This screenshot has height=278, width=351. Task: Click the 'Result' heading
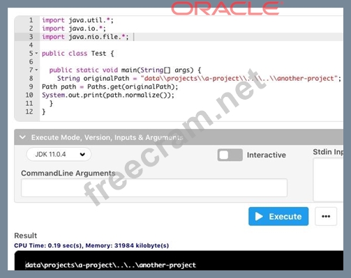point(26,235)
